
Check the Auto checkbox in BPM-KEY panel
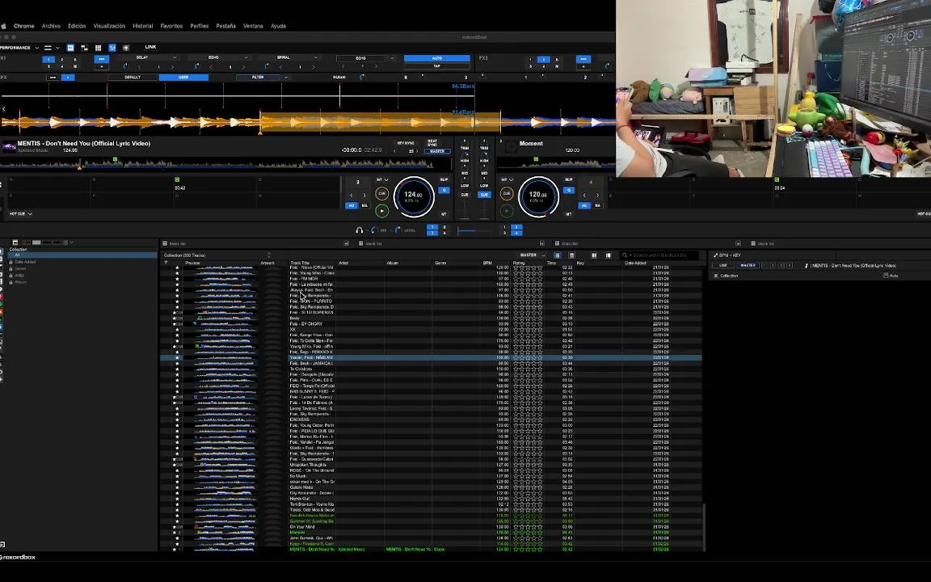[886, 276]
